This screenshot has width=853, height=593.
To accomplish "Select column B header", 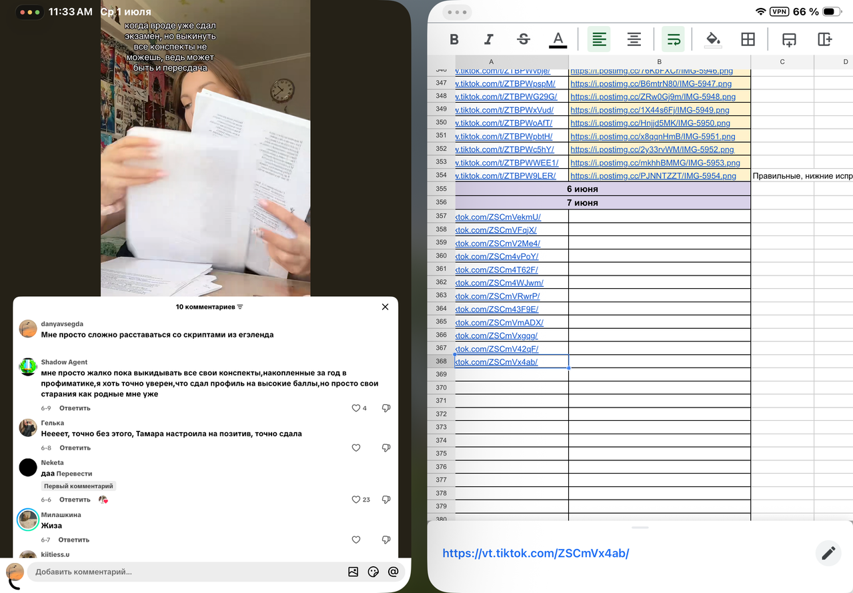I will [x=660, y=62].
